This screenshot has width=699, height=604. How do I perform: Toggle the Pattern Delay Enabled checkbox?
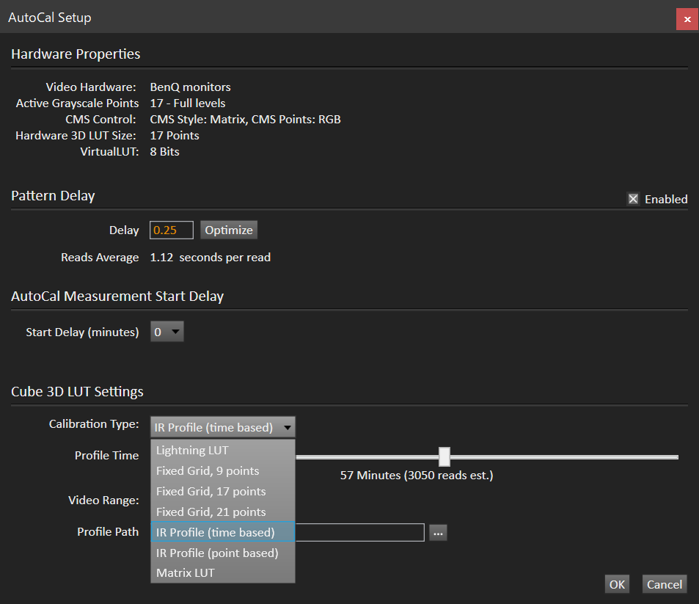(x=633, y=199)
